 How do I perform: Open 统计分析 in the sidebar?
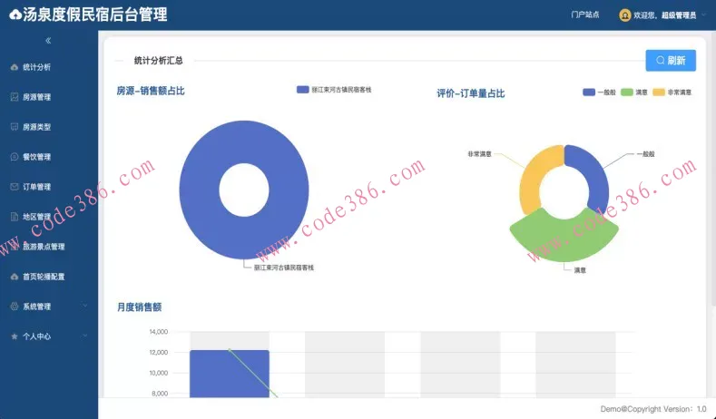pos(49,67)
